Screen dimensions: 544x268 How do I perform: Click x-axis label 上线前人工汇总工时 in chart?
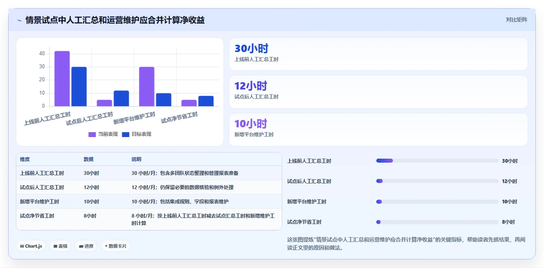click(47, 118)
